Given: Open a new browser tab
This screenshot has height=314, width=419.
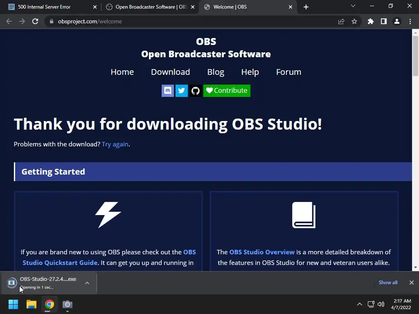Looking at the screenshot, I should tap(306, 7).
